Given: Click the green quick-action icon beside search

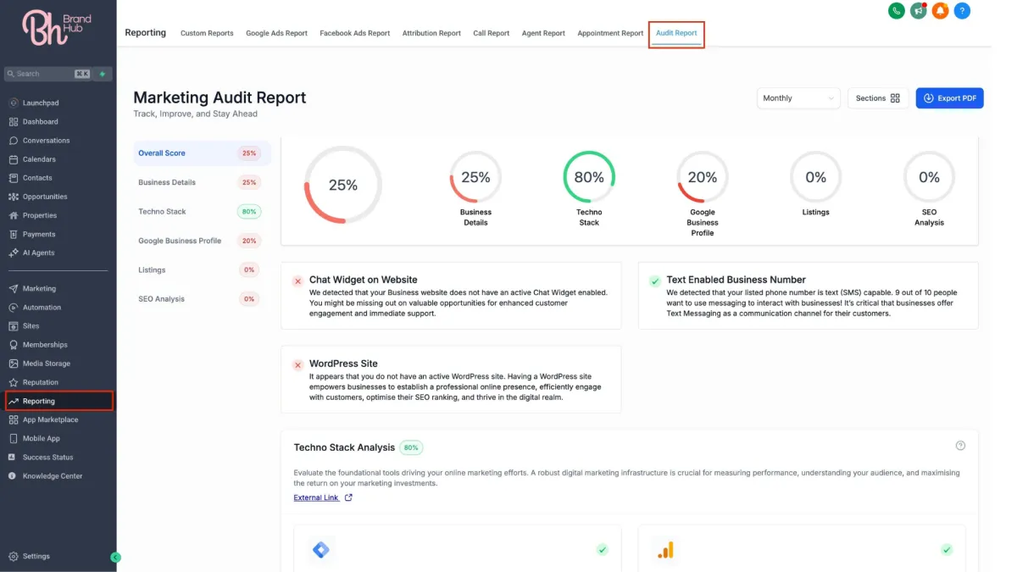Looking at the screenshot, I should tap(103, 74).
